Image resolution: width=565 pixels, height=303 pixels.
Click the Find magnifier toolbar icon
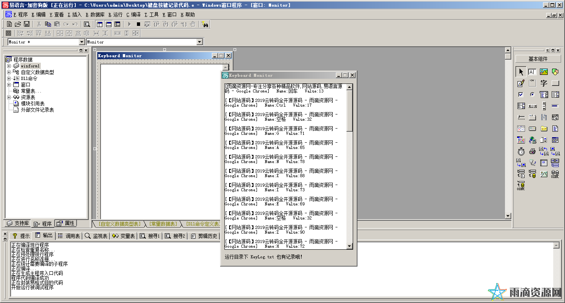tap(87, 24)
